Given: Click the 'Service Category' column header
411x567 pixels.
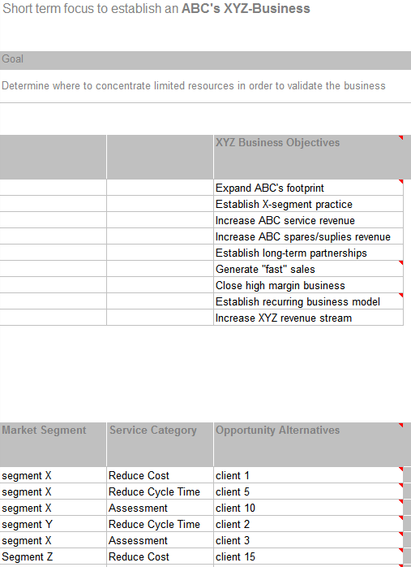Looking at the screenshot, I should (160, 444).
